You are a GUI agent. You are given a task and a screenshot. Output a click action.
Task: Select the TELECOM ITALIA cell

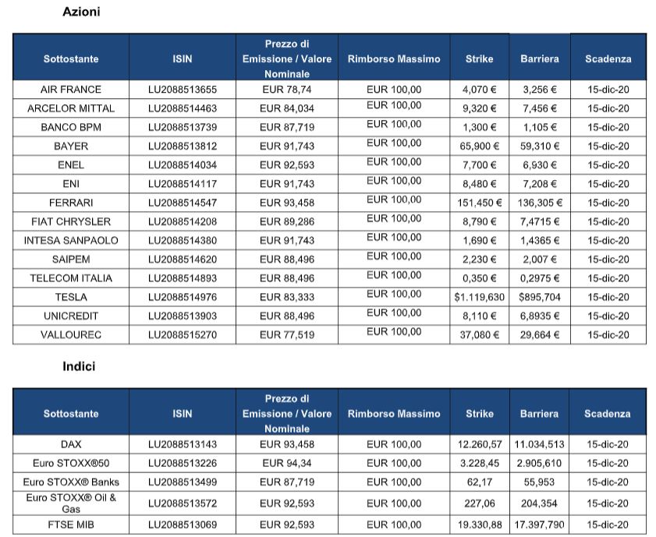click(71, 278)
